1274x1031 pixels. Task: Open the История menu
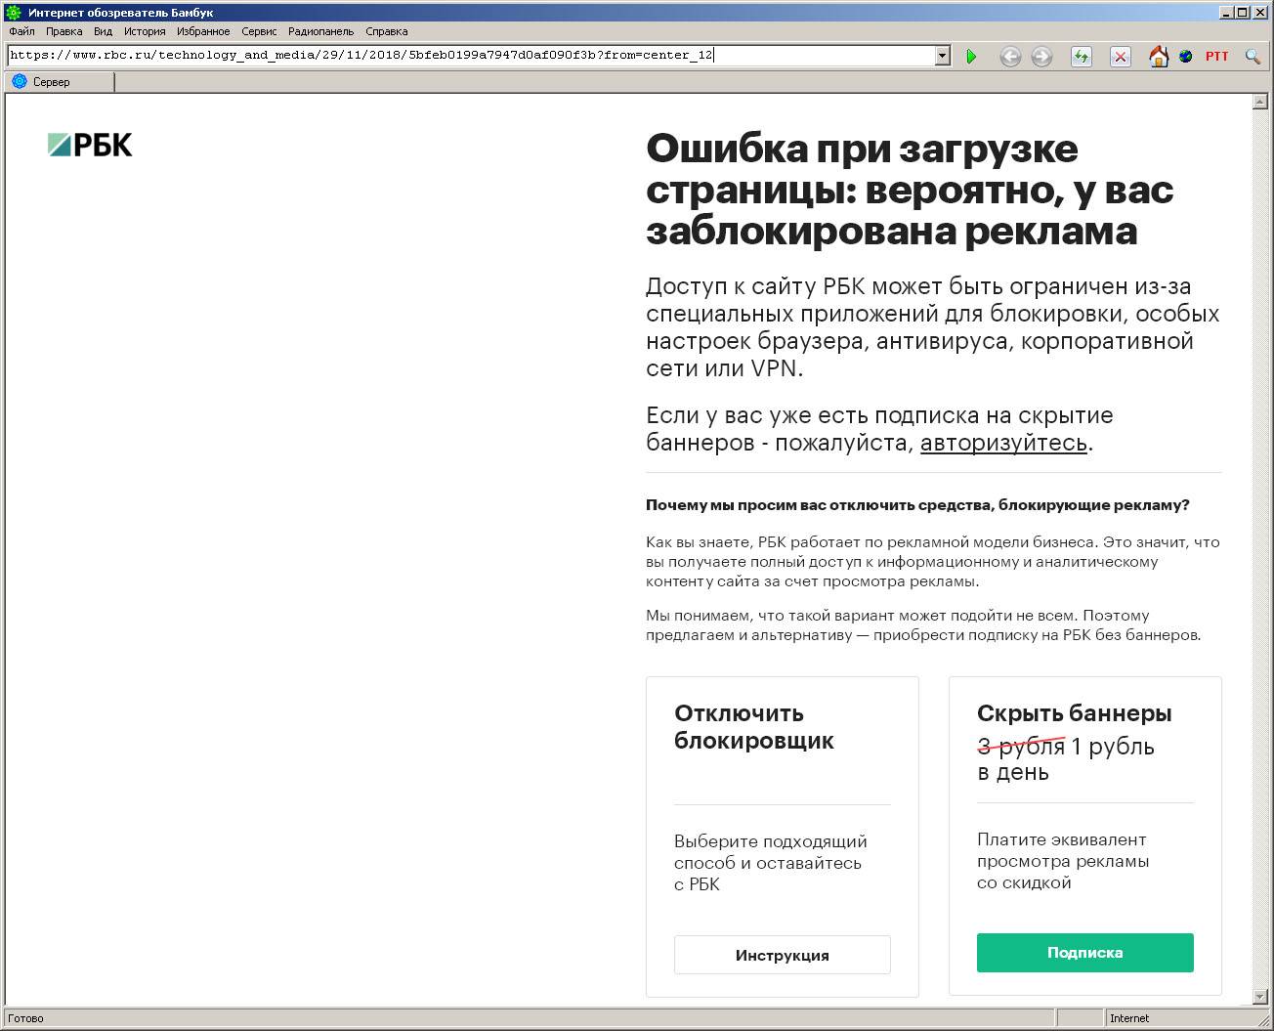145,31
